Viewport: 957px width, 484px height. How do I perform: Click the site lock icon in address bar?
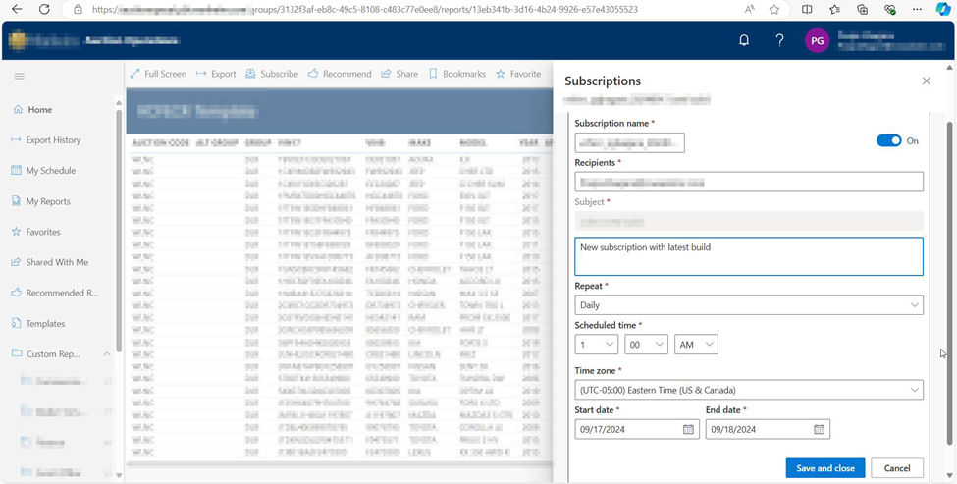pos(78,9)
